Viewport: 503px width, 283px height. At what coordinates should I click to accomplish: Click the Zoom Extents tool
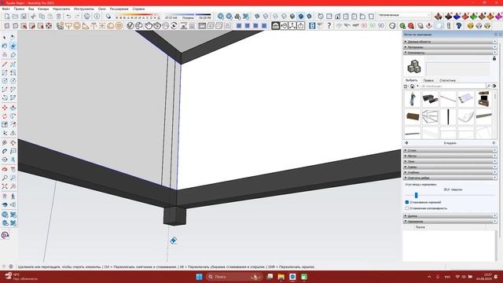pyautogui.click(x=5, y=186)
